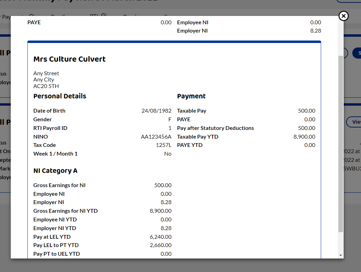This screenshot has height=272, width=361.
Task: Click the Personal Details section heading
Action: [x=60, y=96]
